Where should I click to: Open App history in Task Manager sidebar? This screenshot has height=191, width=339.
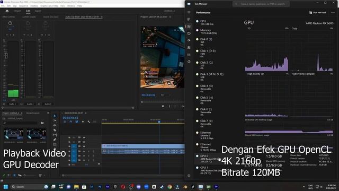pyautogui.click(x=189, y=33)
